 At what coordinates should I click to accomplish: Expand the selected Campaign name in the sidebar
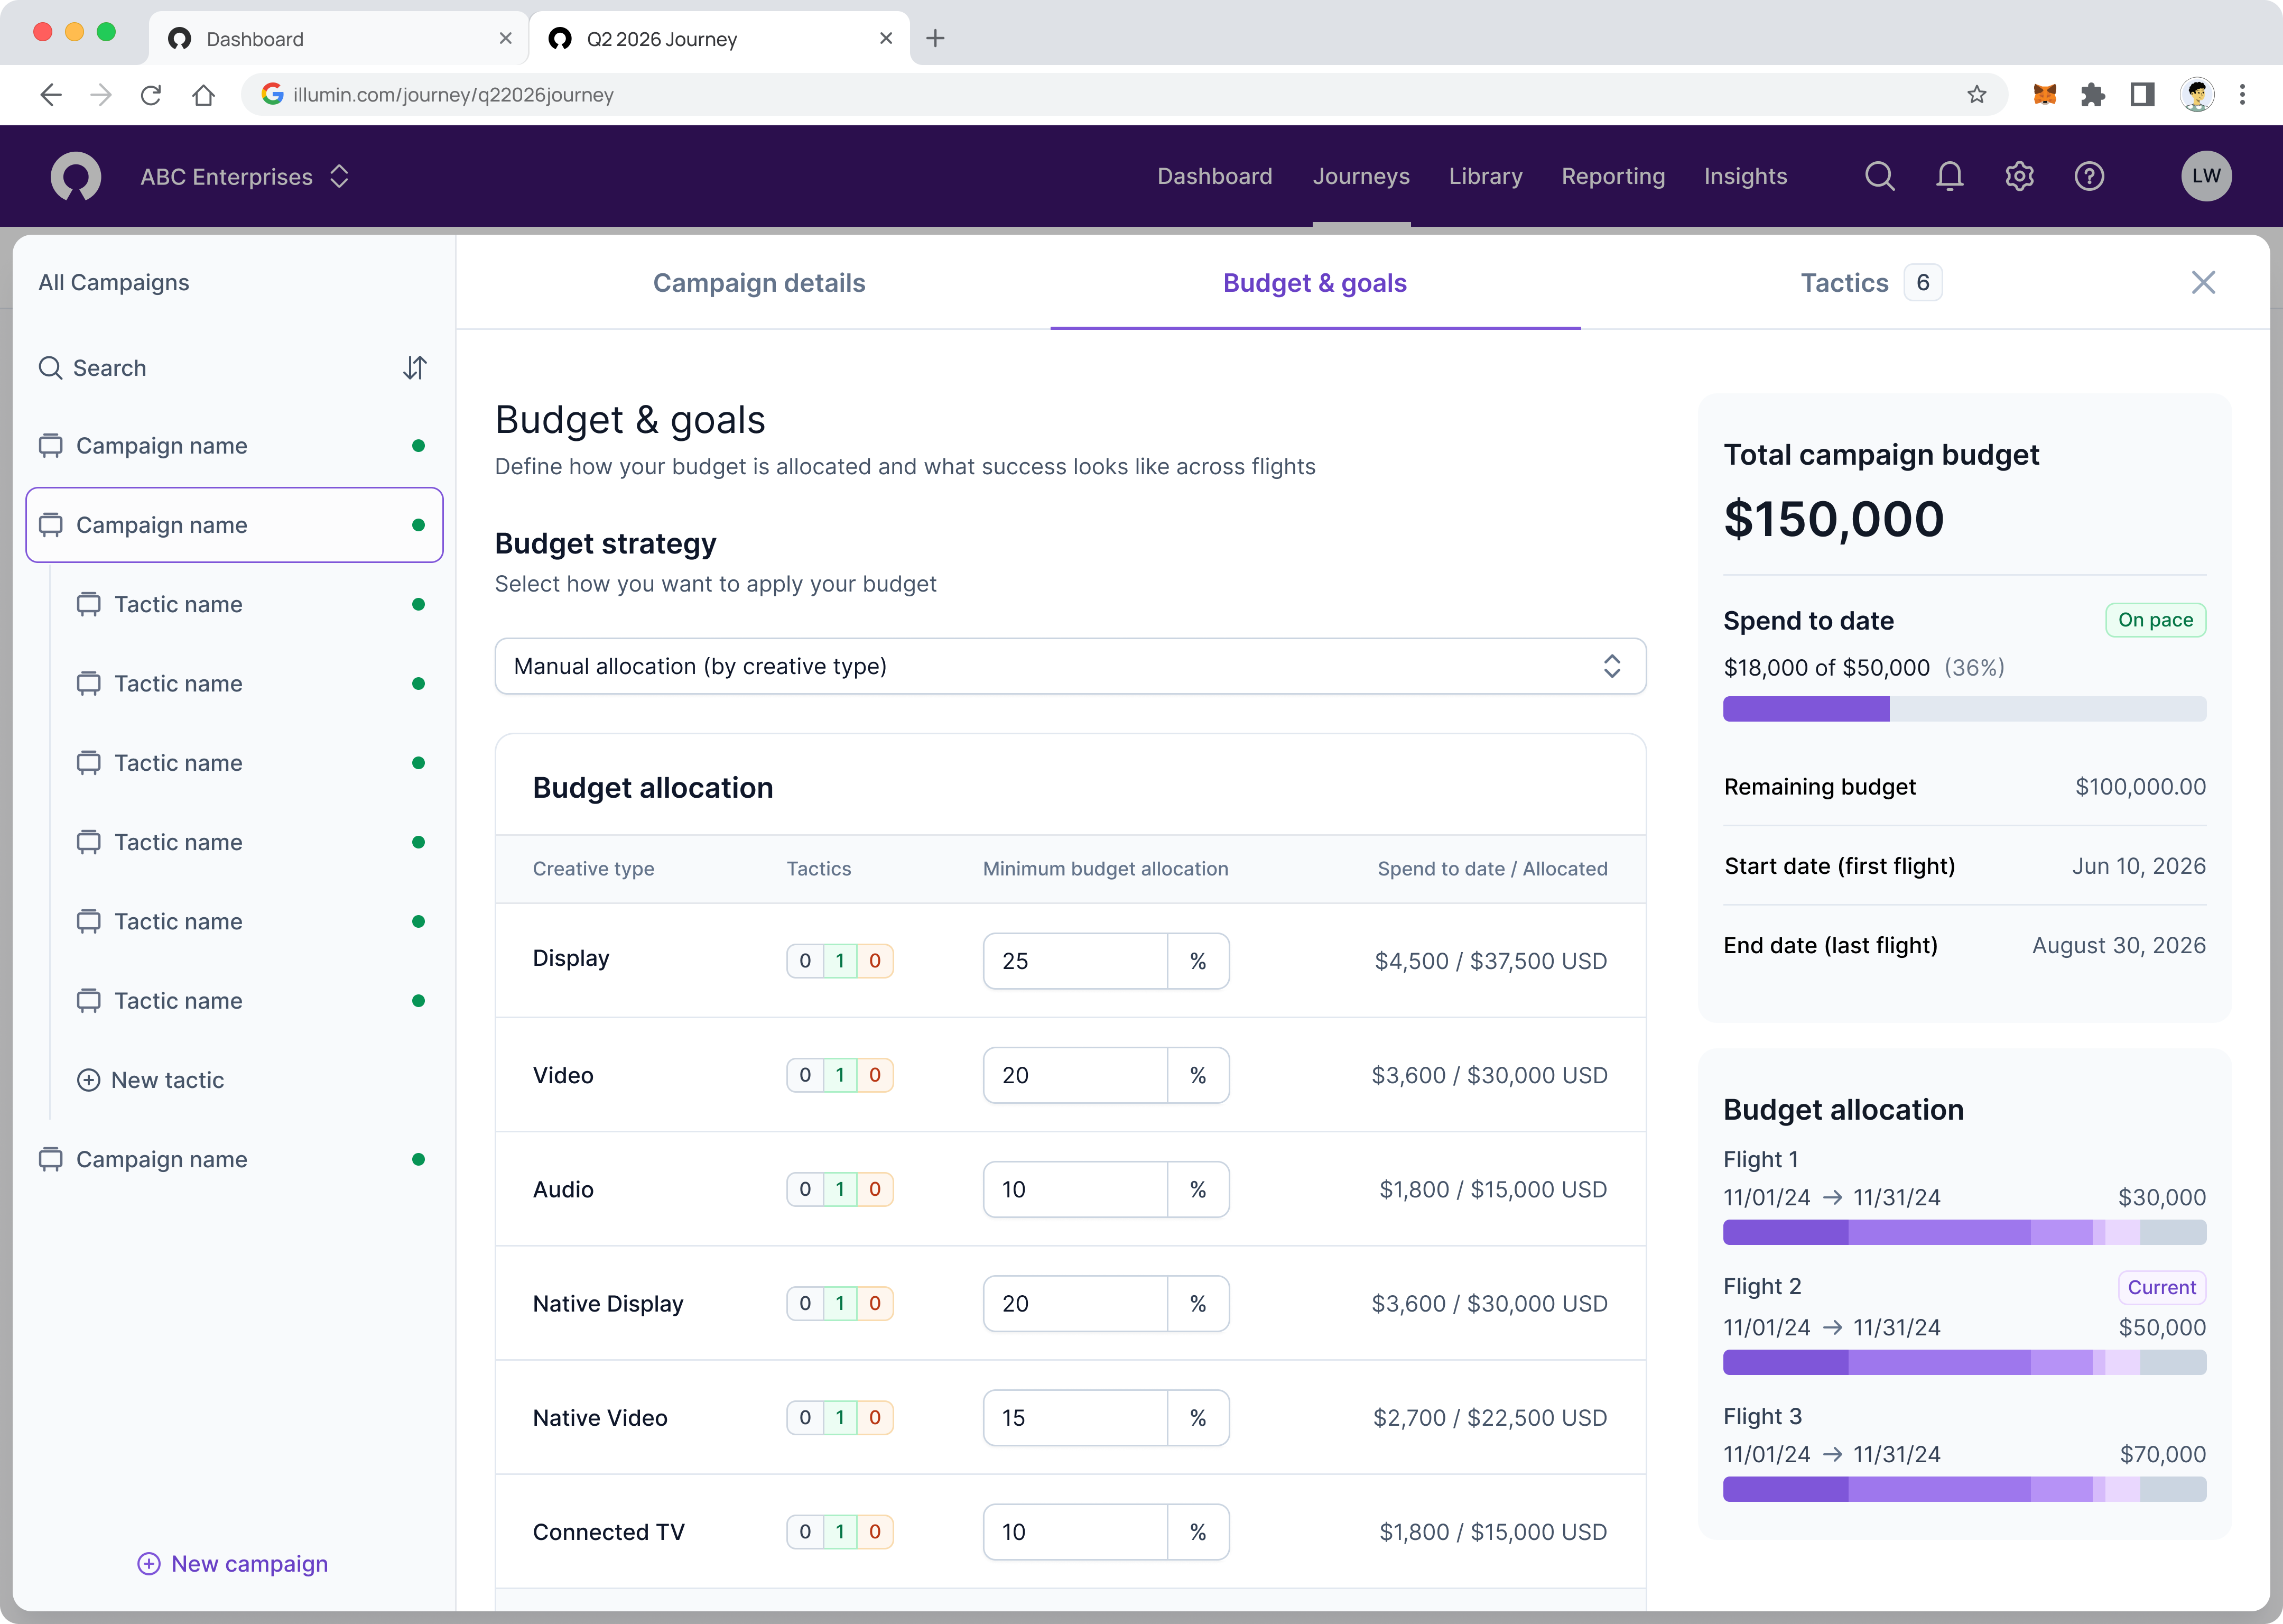point(234,524)
